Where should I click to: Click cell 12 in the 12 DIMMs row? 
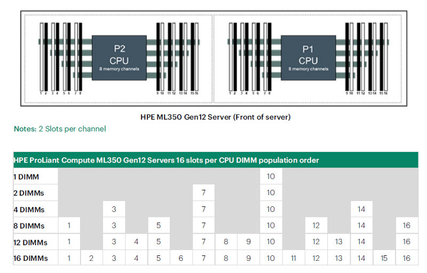click(x=316, y=242)
